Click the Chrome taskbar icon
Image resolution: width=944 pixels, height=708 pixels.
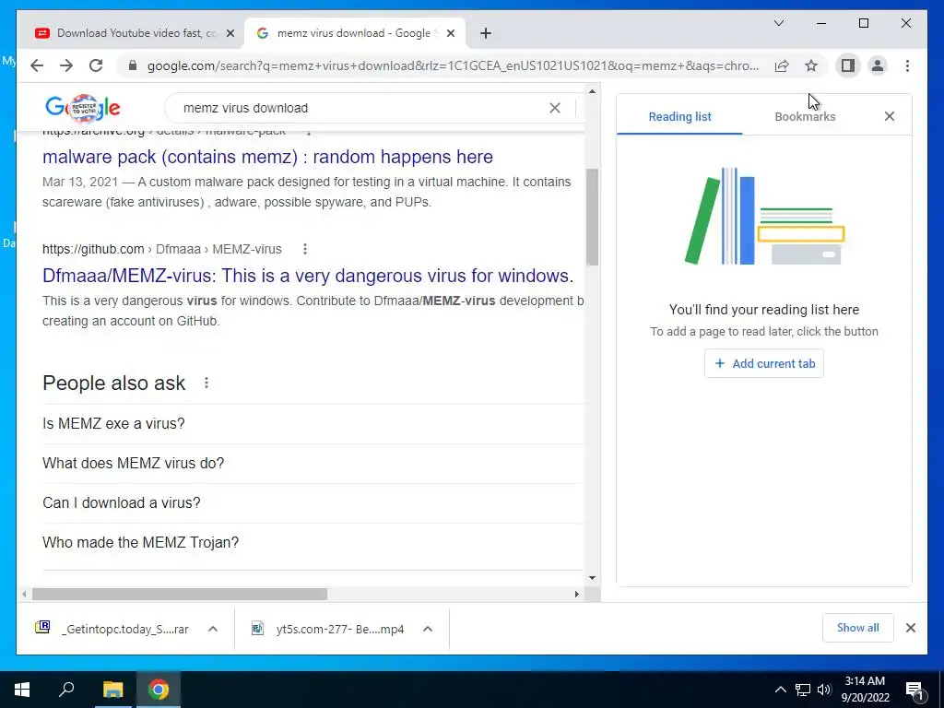pos(159,690)
